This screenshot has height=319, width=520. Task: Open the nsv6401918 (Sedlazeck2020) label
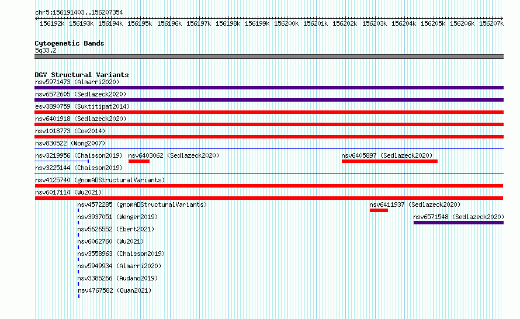(x=81, y=119)
